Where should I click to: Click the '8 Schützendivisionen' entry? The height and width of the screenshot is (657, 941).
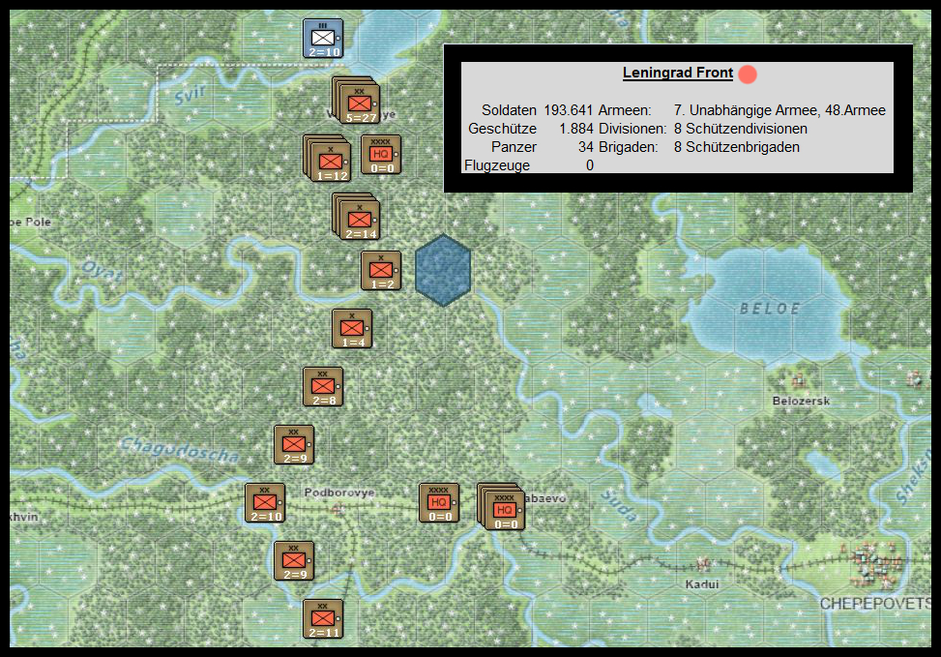point(741,129)
